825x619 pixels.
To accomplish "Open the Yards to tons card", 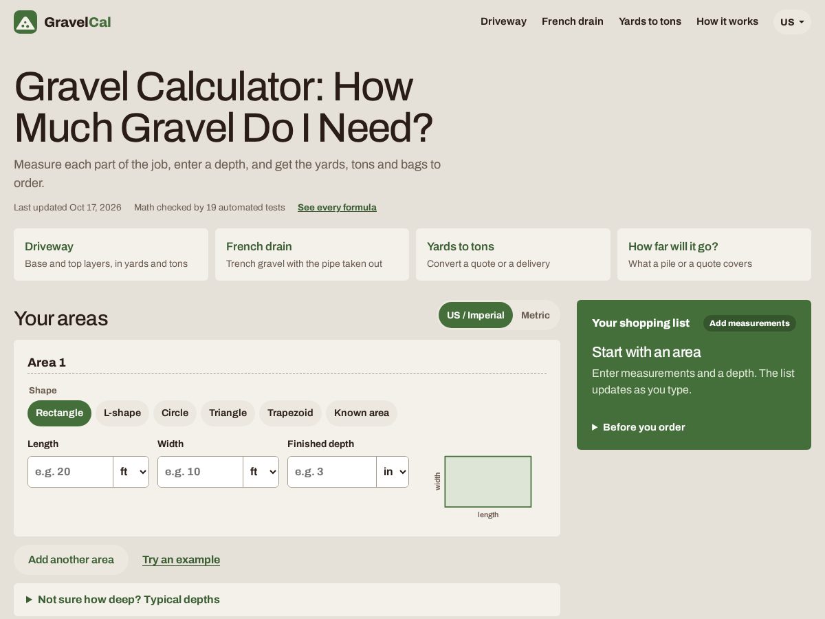I will coord(513,254).
